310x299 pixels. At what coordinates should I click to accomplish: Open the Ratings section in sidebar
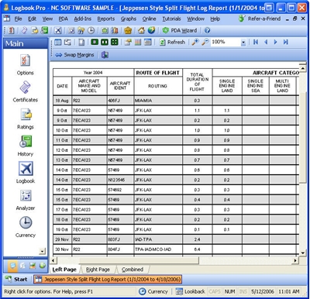click(x=26, y=119)
